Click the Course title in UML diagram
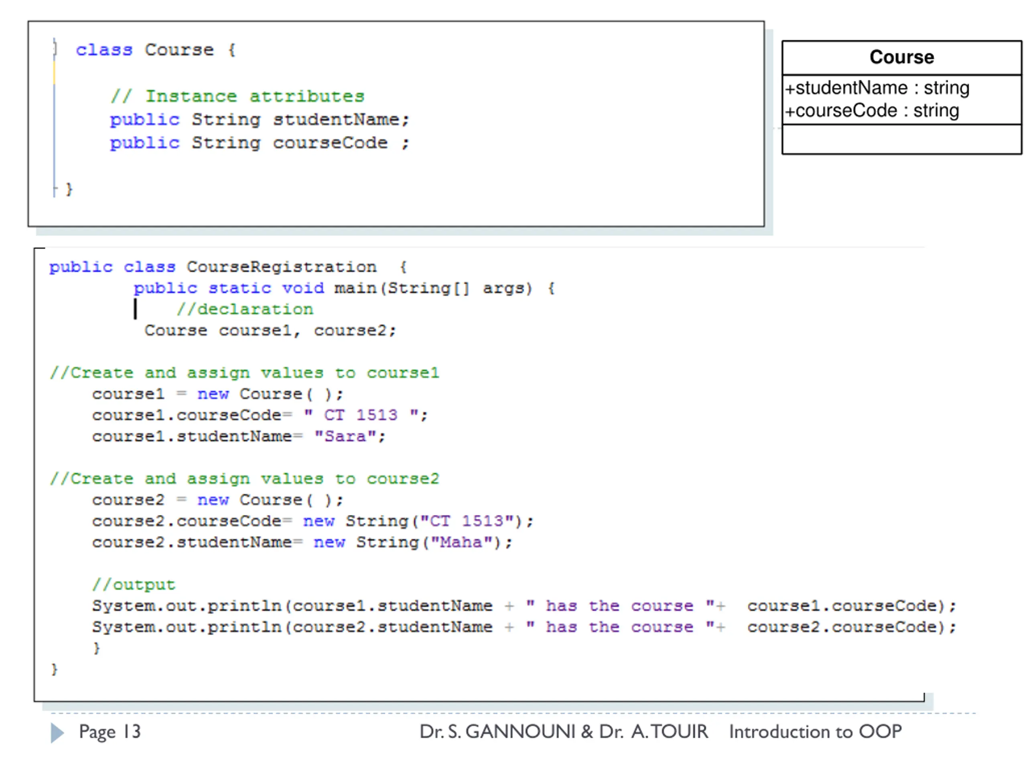1027x770 pixels. [x=901, y=57]
